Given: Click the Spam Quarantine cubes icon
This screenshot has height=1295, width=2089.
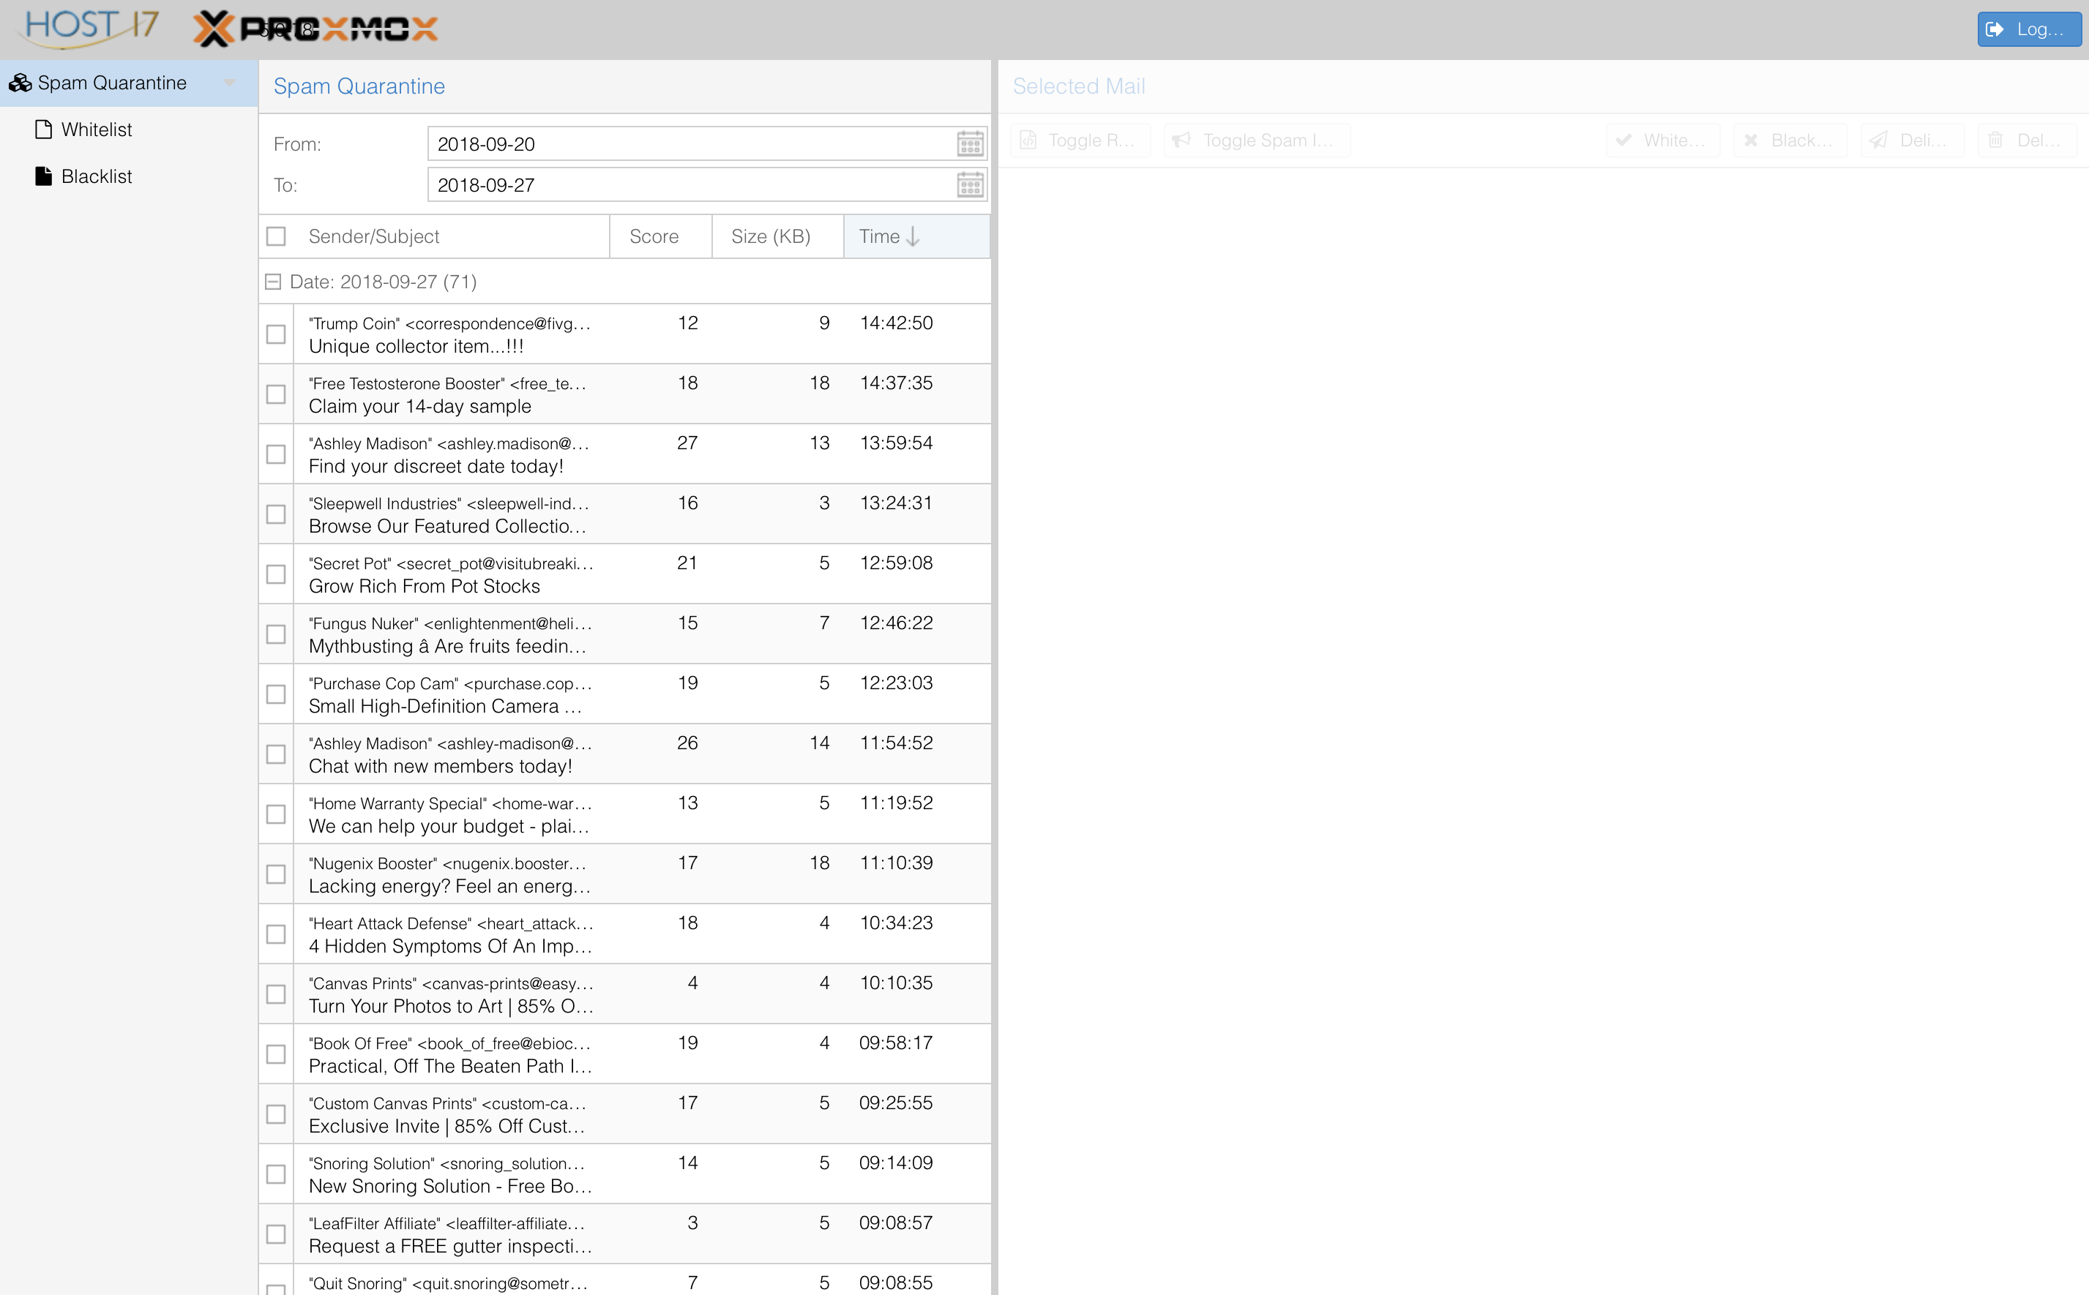Looking at the screenshot, I should (x=20, y=83).
